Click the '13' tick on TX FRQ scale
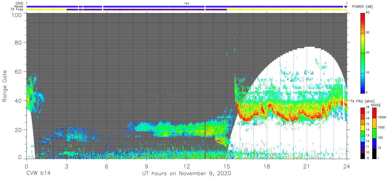Image resolution: width=390 pixels, height=180 pixels. coord(367,136)
